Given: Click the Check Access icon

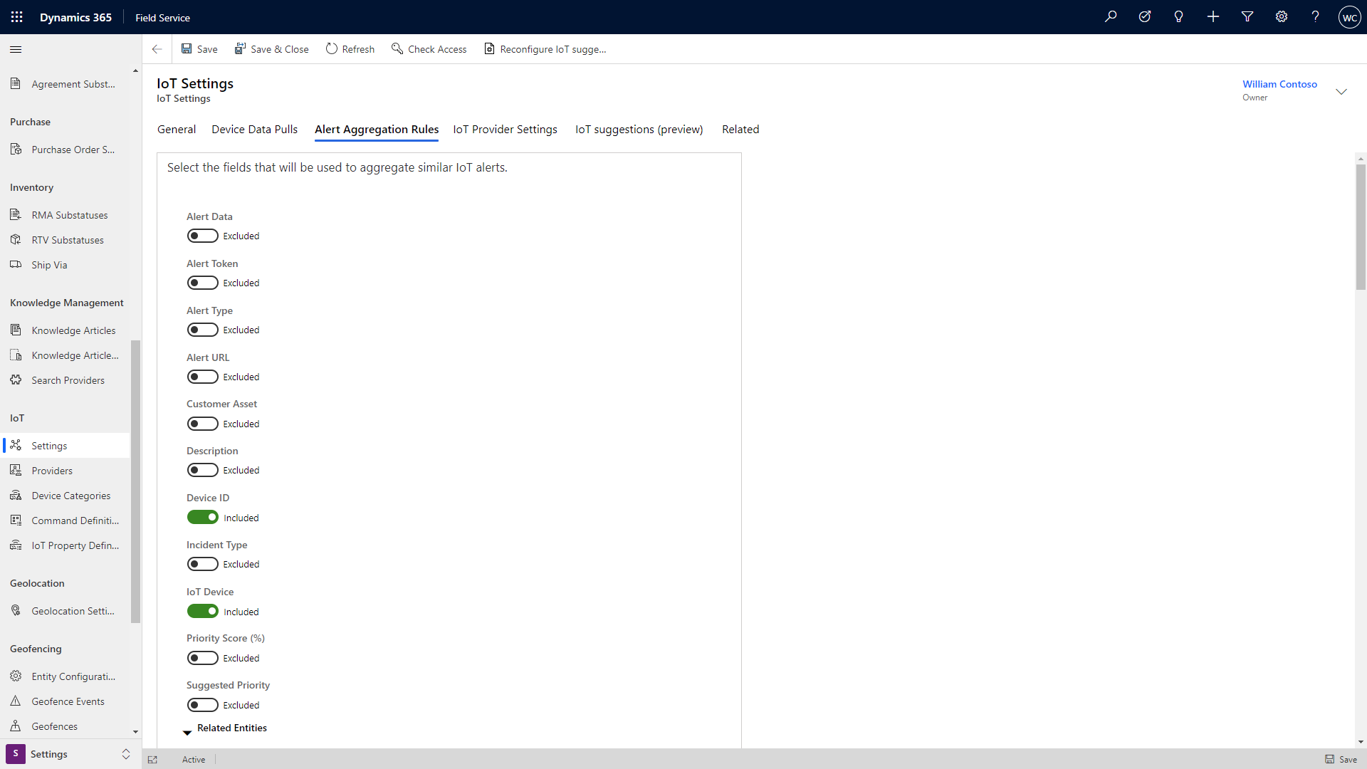Looking at the screenshot, I should pyautogui.click(x=397, y=49).
